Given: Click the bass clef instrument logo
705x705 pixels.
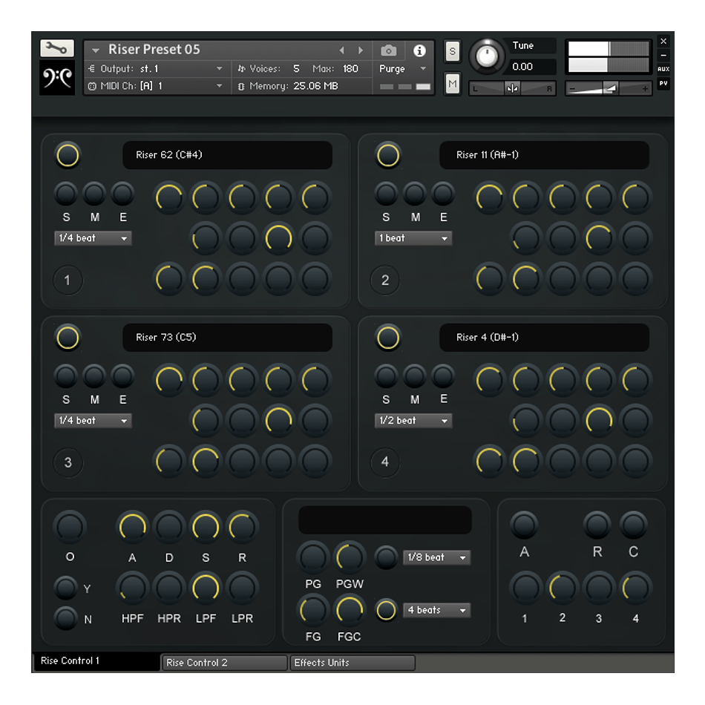Looking at the screenshot, I should pos(57,77).
